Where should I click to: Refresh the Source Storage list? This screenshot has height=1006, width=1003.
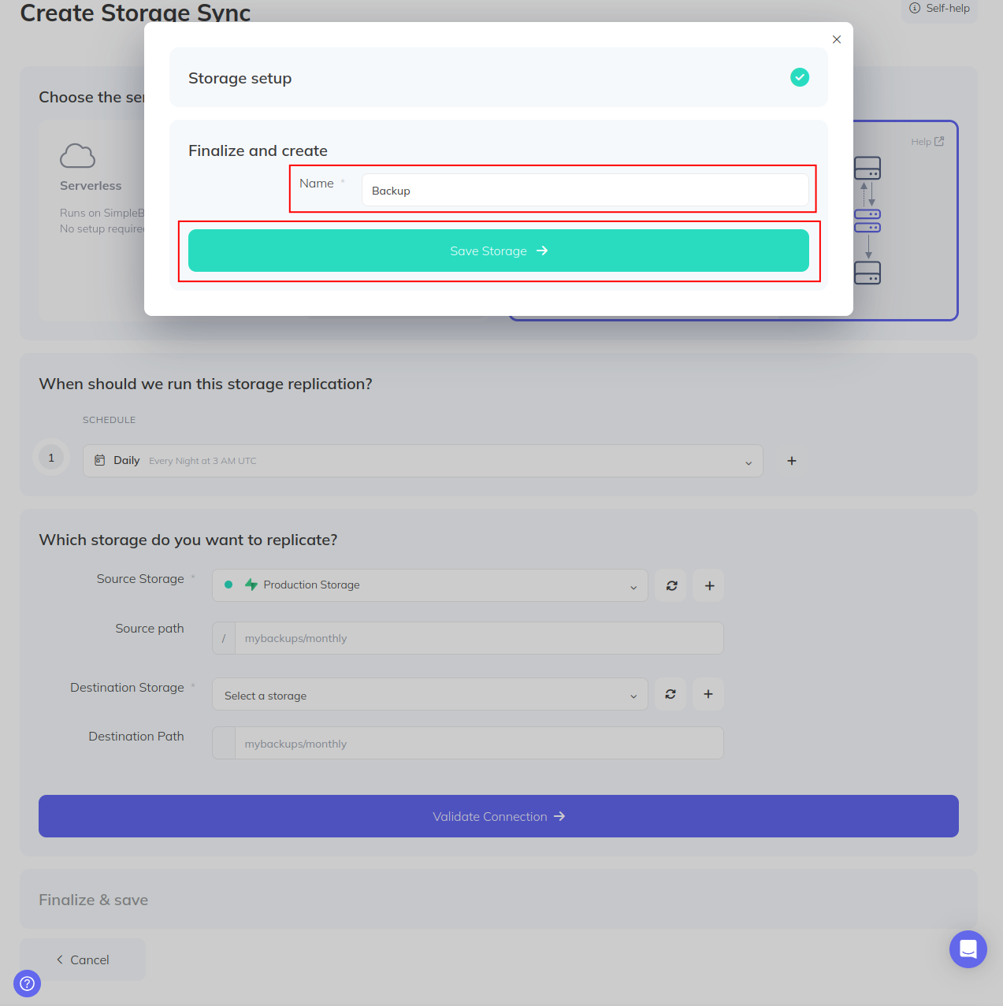tap(671, 585)
